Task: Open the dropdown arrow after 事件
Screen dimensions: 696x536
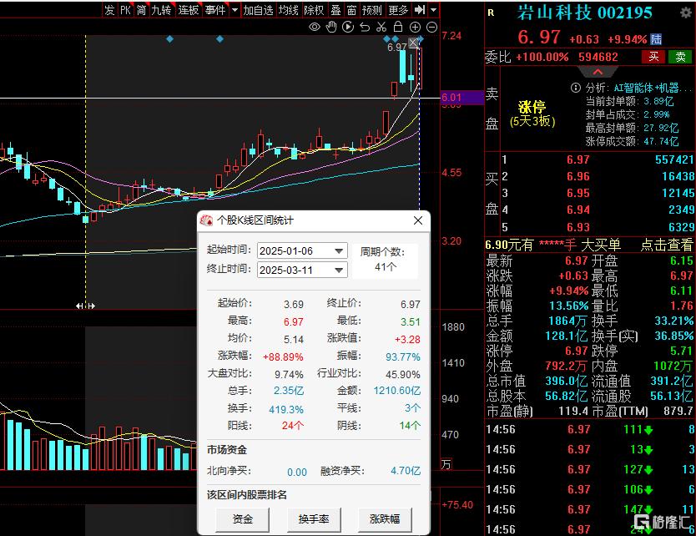Action: point(235,10)
